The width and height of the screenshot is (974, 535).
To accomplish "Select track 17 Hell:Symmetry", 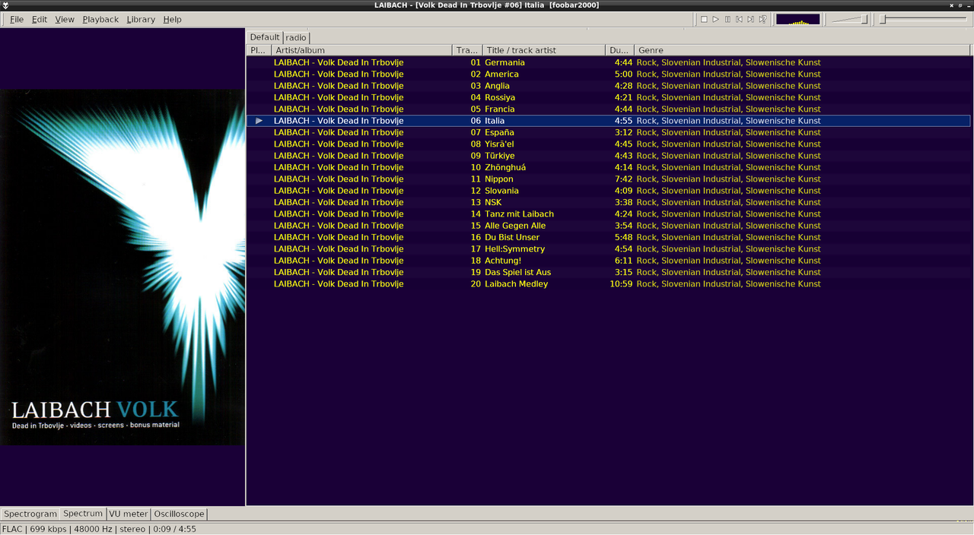I will point(609,249).
